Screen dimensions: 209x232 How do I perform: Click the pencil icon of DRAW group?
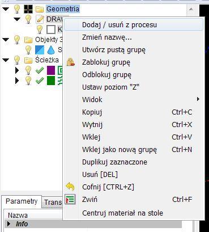[40, 19]
